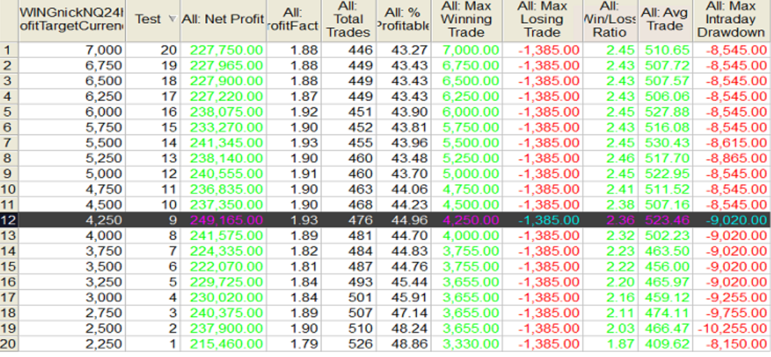This screenshot has width=771, height=357.
Task: Select the highlighted row number 12
Action: [8, 219]
